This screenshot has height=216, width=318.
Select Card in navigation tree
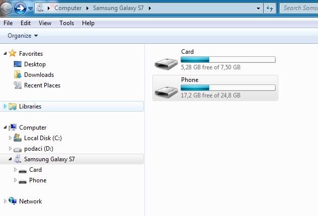[35, 170]
